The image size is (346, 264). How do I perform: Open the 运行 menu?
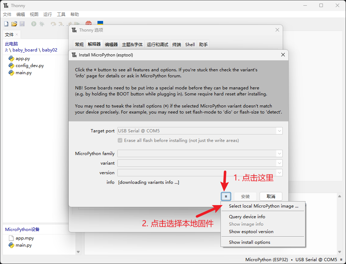(47, 14)
